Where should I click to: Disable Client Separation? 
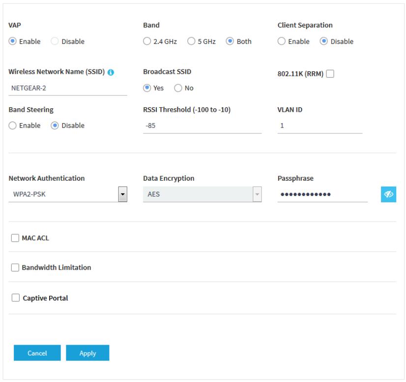click(x=323, y=41)
